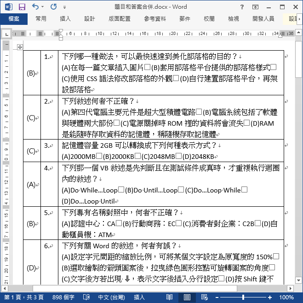The image size is (303, 303).
Task: Click the right indent marker on ruler
Action: point(280,35)
